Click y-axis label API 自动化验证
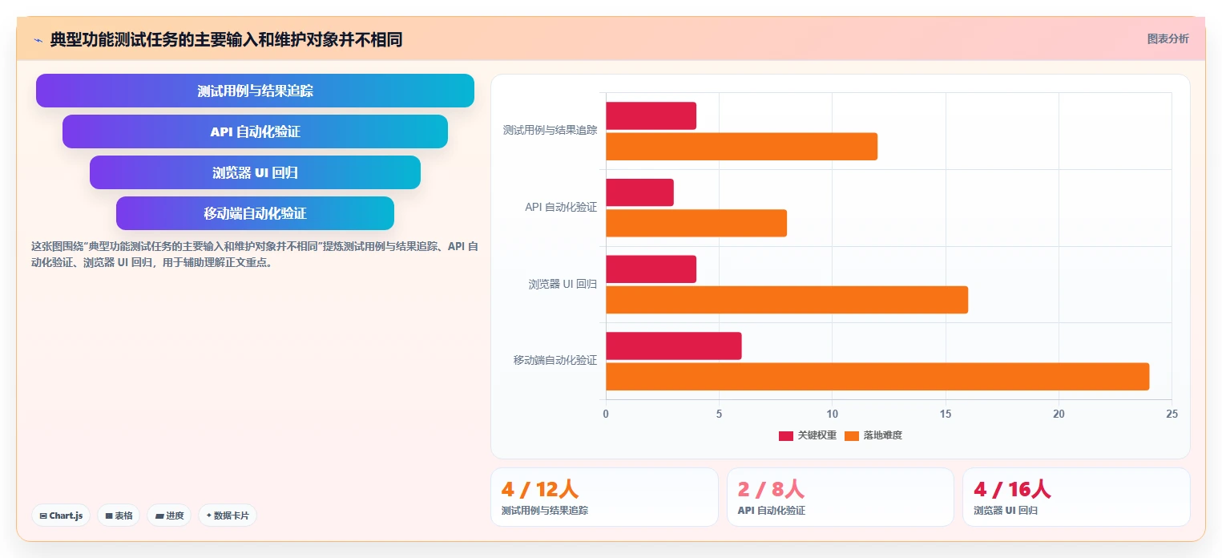Image resolution: width=1222 pixels, height=558 pixels. [x=561, y=207]
